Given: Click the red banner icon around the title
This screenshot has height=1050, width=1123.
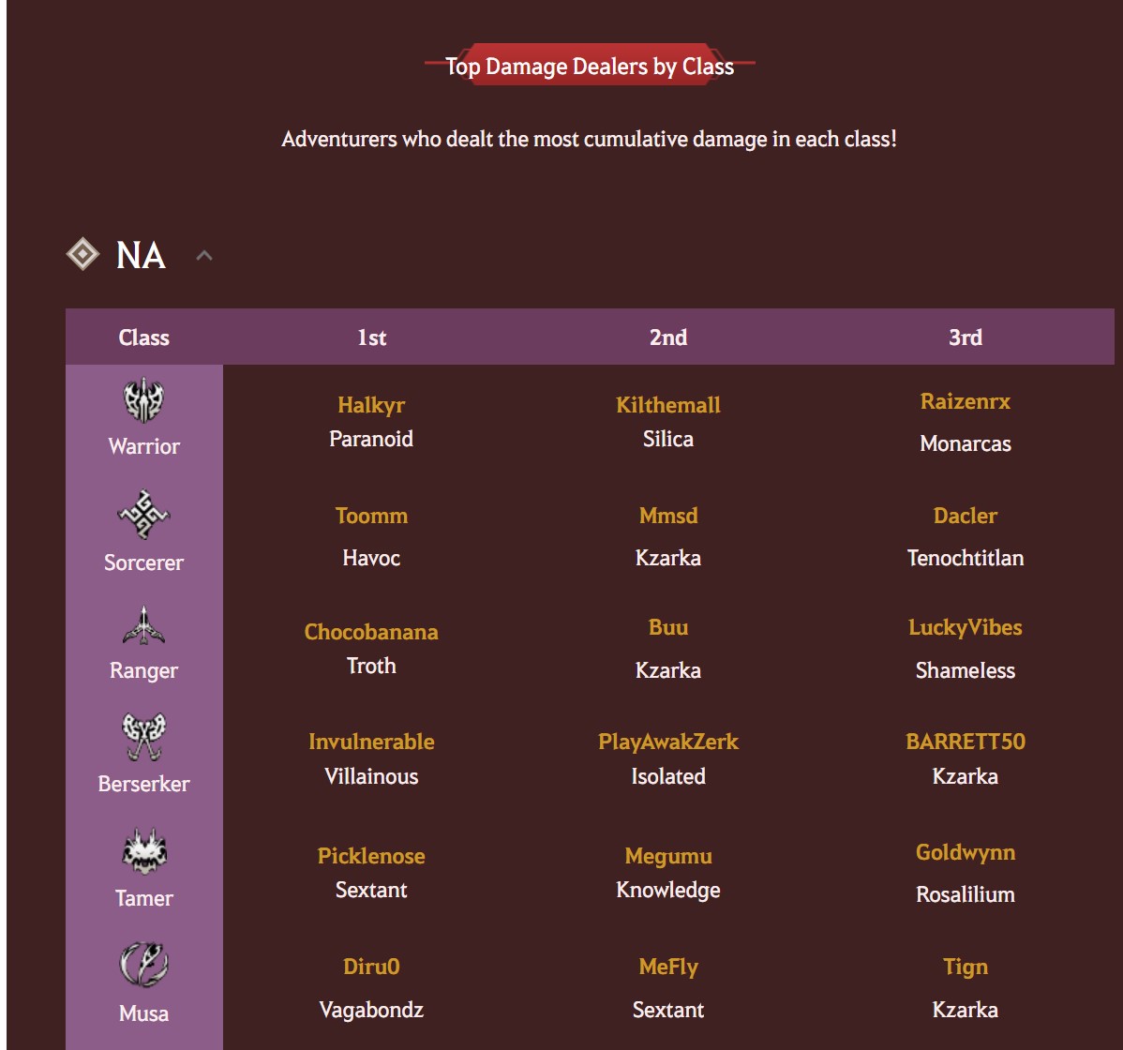Looking at the screenshot, I should click(591, 67).
